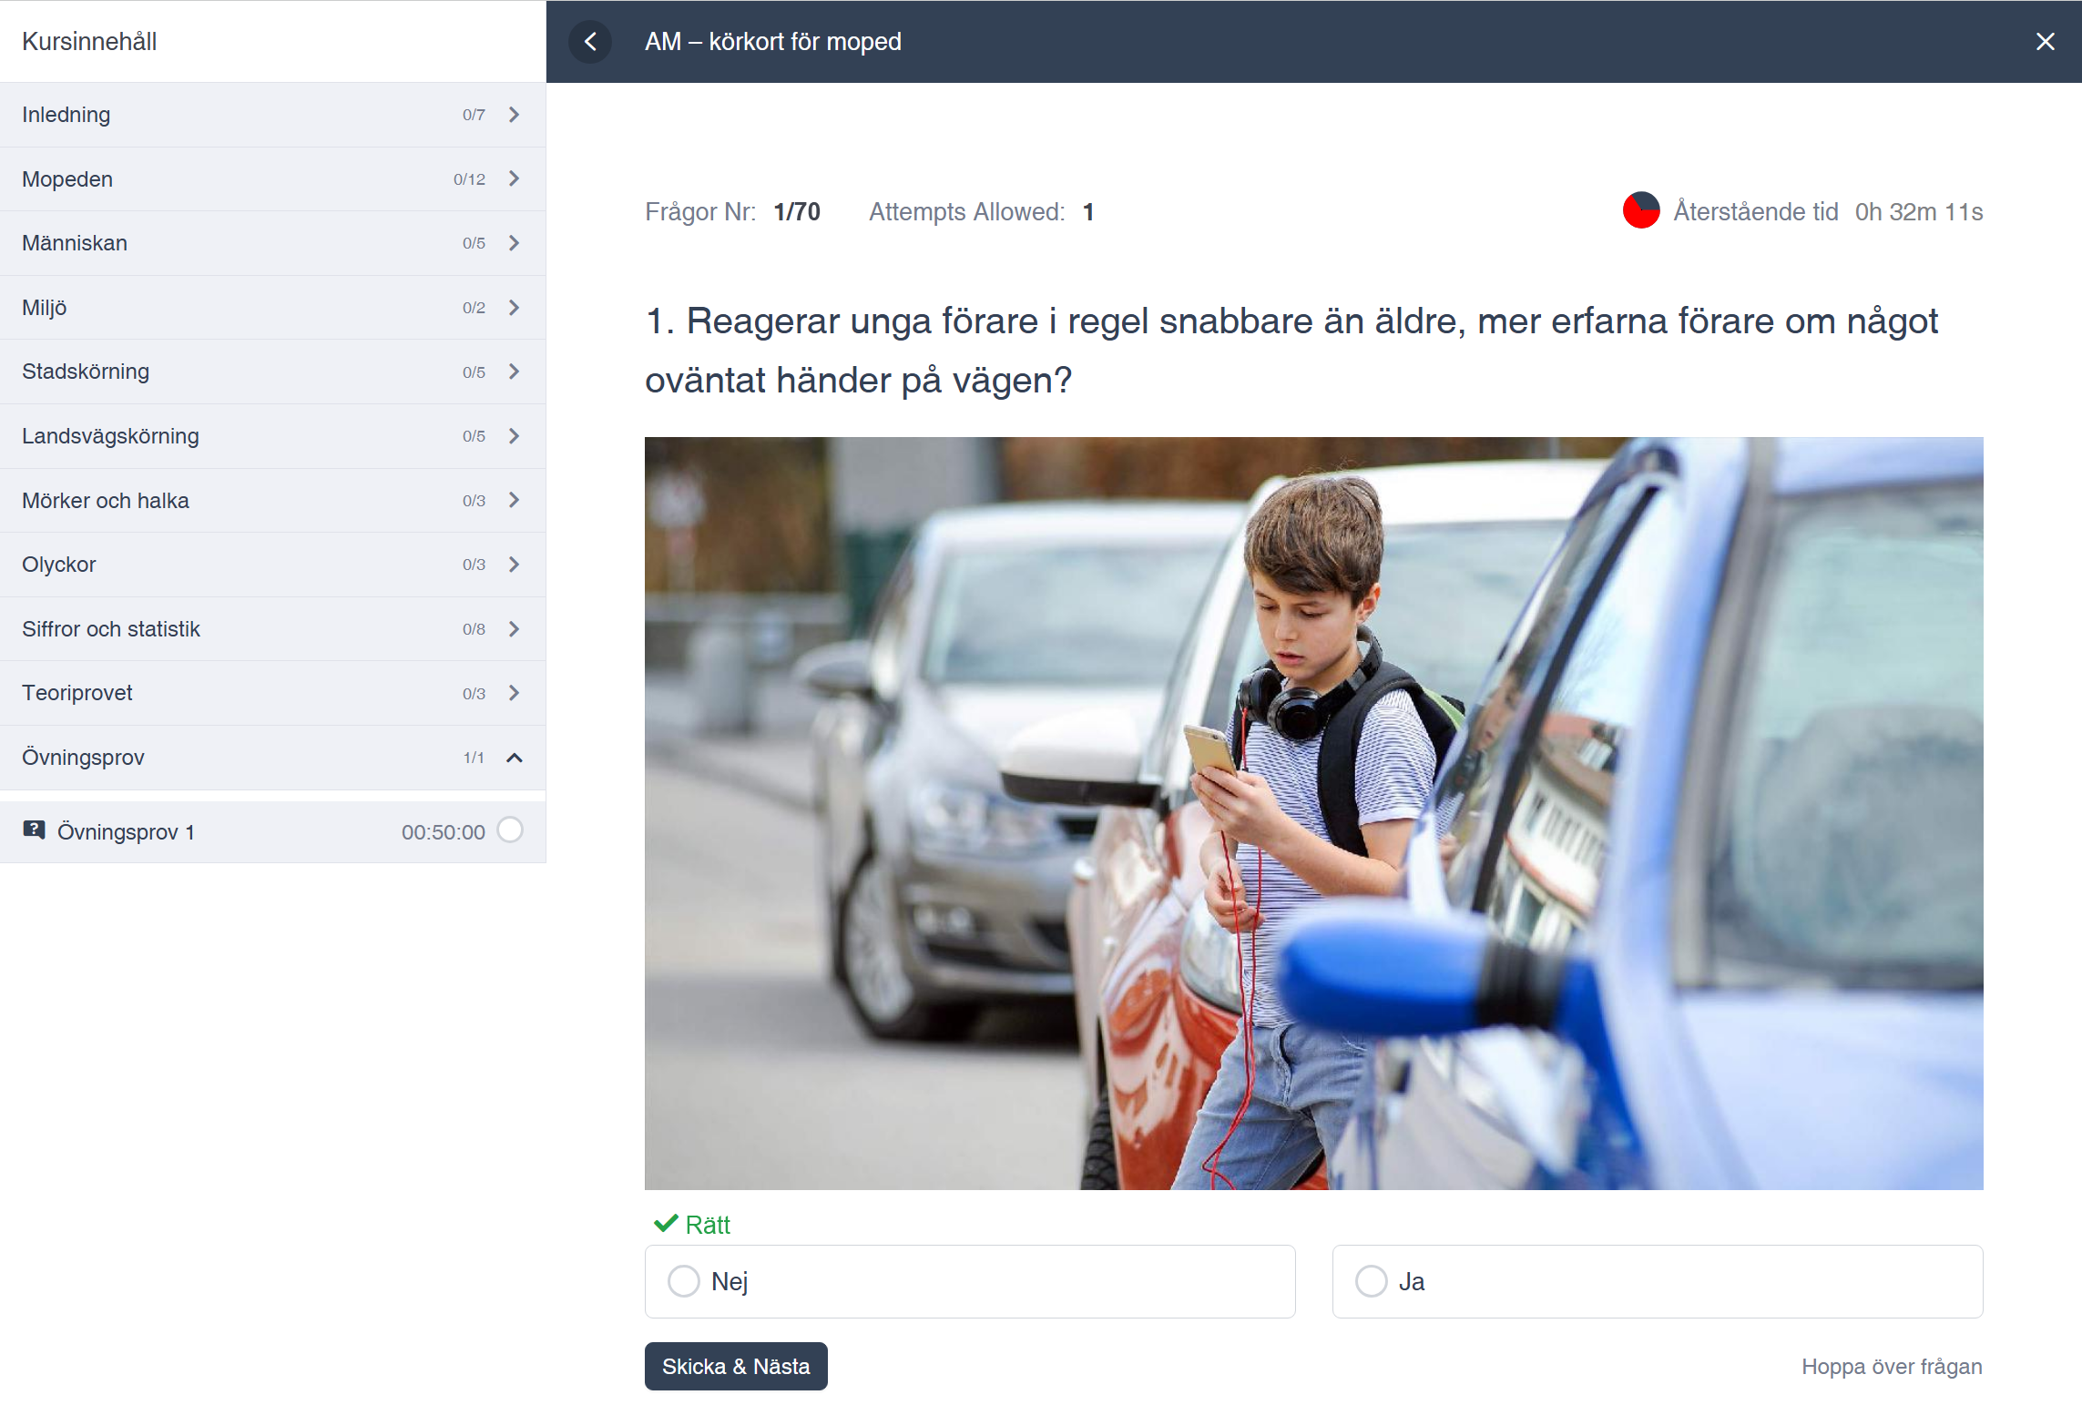Screen dimensions: 2082x1405
Task: Click the question text about unga förare
Action: (1291, 351)
